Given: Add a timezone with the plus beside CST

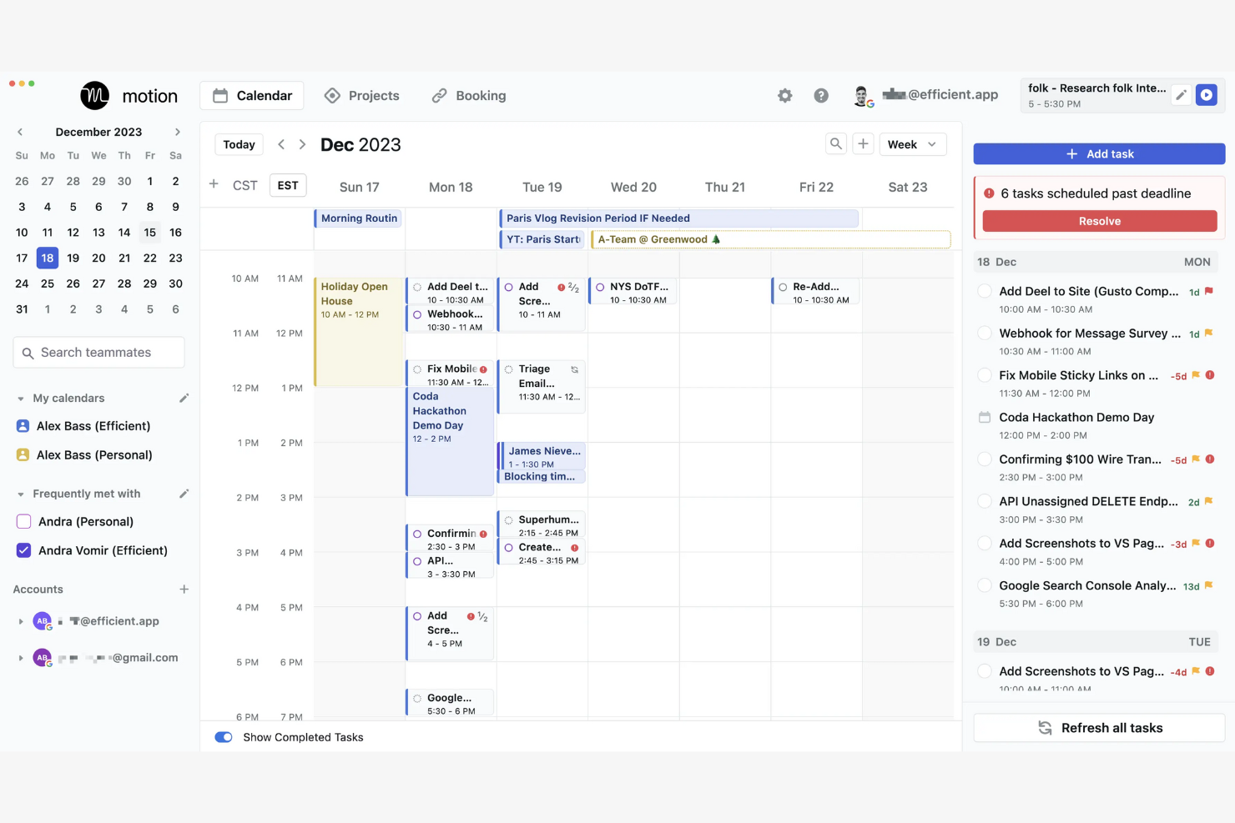Looking at the screenshot, I should click(x=214, y=184).
